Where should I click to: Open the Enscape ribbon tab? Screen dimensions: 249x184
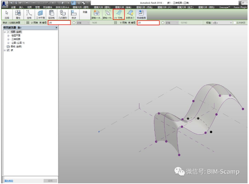[x=224, y=7]
